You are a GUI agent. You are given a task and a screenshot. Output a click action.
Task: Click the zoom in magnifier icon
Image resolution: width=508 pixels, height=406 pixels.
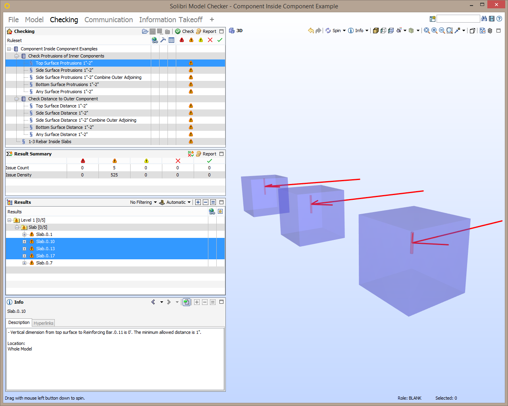[x=434, y=31]
